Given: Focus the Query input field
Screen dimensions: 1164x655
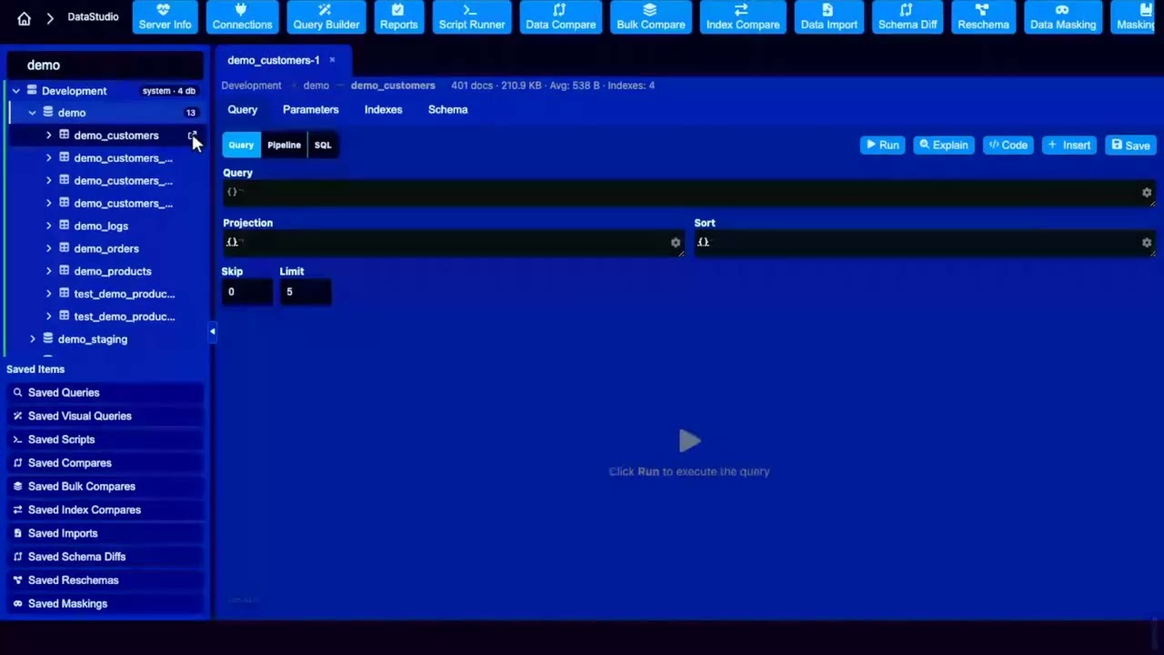Looking at the screenshot, I should (688, 192).
